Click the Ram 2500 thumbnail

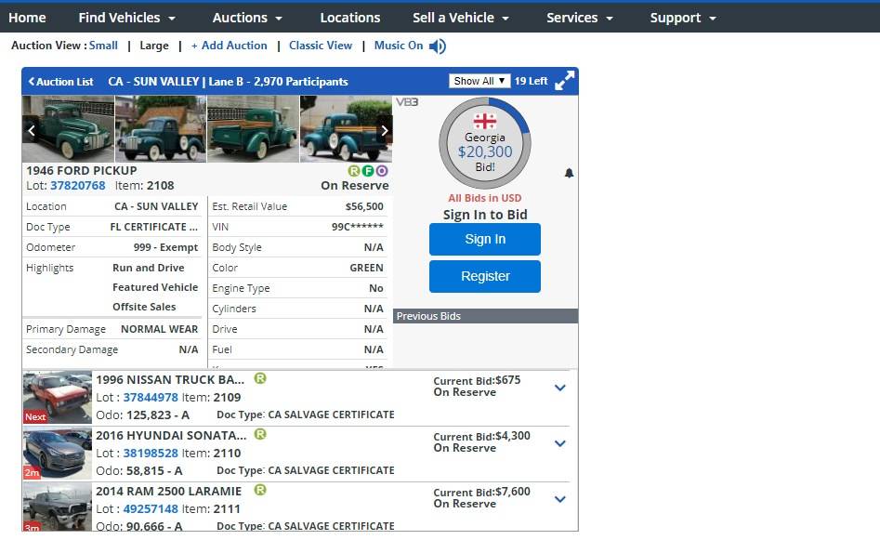[58, 507]
